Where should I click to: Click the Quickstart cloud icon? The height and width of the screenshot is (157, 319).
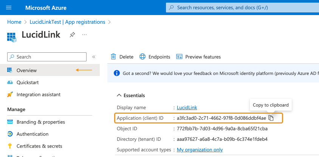tap(10, 82)
